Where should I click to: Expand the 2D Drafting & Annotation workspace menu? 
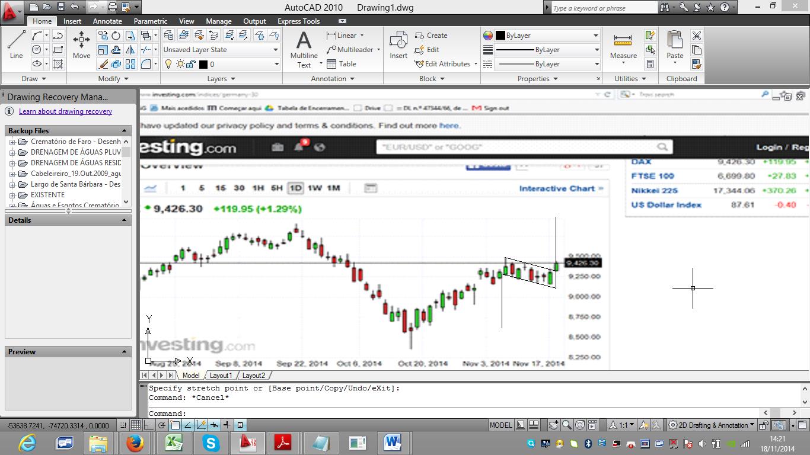coord(713,425)
